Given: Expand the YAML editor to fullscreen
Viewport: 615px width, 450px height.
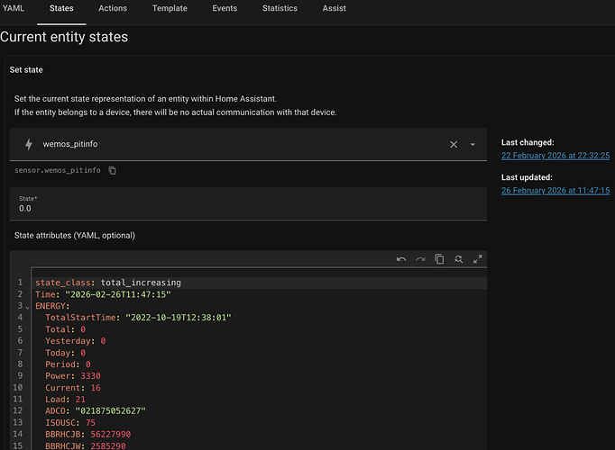Looking at the screenshot, I should pyautogui.click(x=477, y=259).
